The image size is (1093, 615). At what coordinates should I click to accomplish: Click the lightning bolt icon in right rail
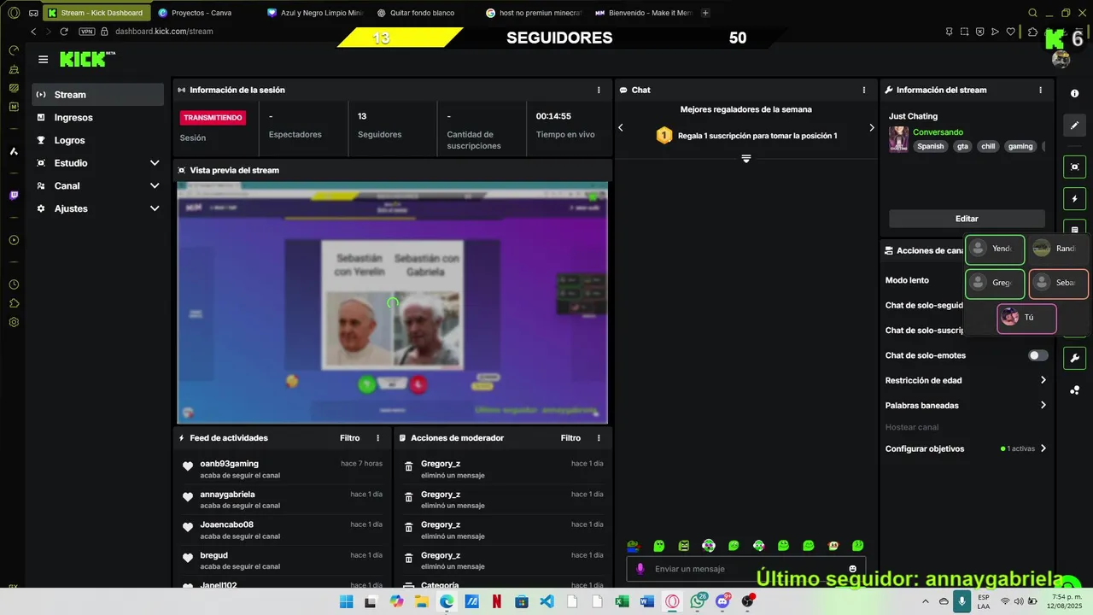click(x=1074, y=199)
